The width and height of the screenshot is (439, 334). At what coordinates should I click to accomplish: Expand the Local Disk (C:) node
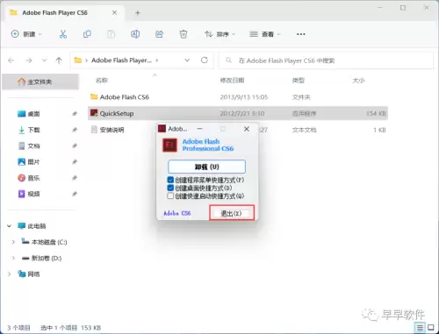point(13,242)
